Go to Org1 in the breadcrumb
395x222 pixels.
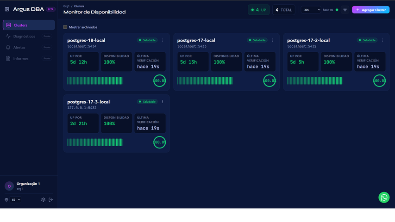[66, 6]
